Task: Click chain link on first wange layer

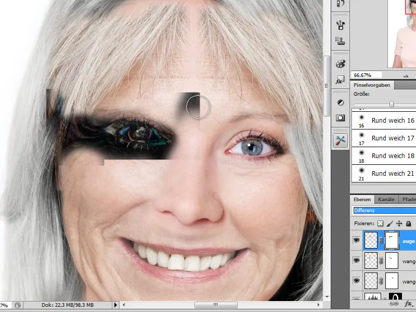Action: pyautogui.click(x=381, y=261)
